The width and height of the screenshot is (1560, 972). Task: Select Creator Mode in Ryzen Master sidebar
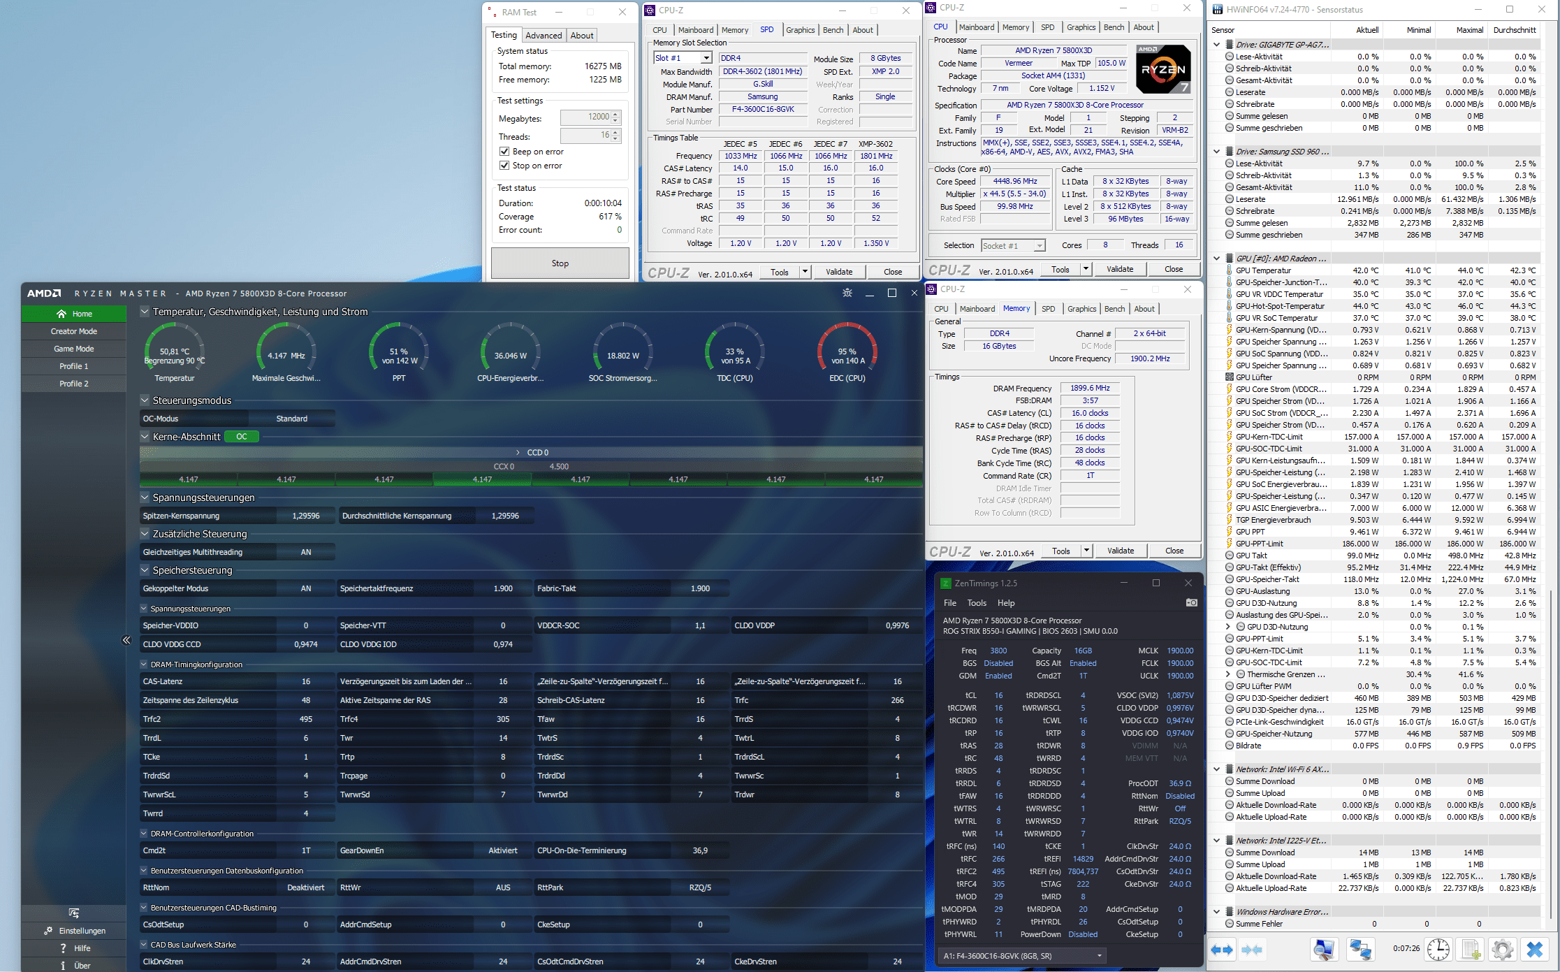tap(74, 331)
